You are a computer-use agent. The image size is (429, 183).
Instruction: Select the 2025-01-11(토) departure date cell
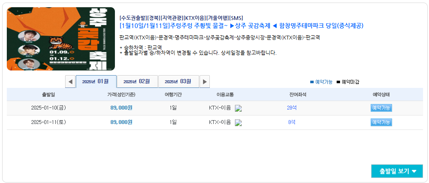[49, 122]
